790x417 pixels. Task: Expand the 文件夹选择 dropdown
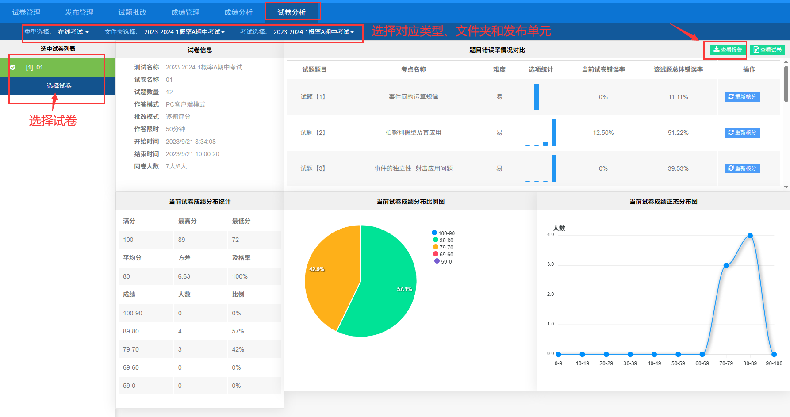pos(184,32)
